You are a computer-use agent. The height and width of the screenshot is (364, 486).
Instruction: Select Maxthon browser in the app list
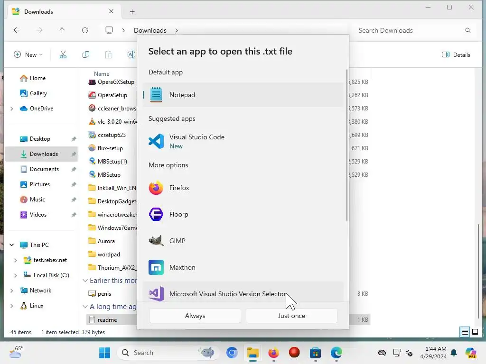[243, 267]
